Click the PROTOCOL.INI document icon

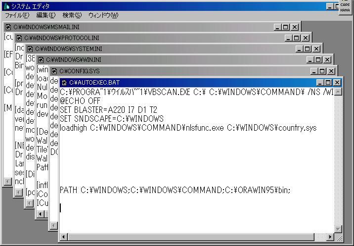[19, 38]
